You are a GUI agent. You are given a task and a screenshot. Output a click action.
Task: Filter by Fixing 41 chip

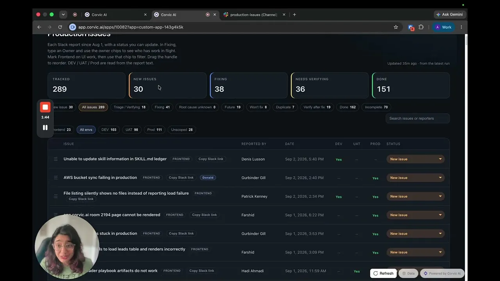[162, 107]
